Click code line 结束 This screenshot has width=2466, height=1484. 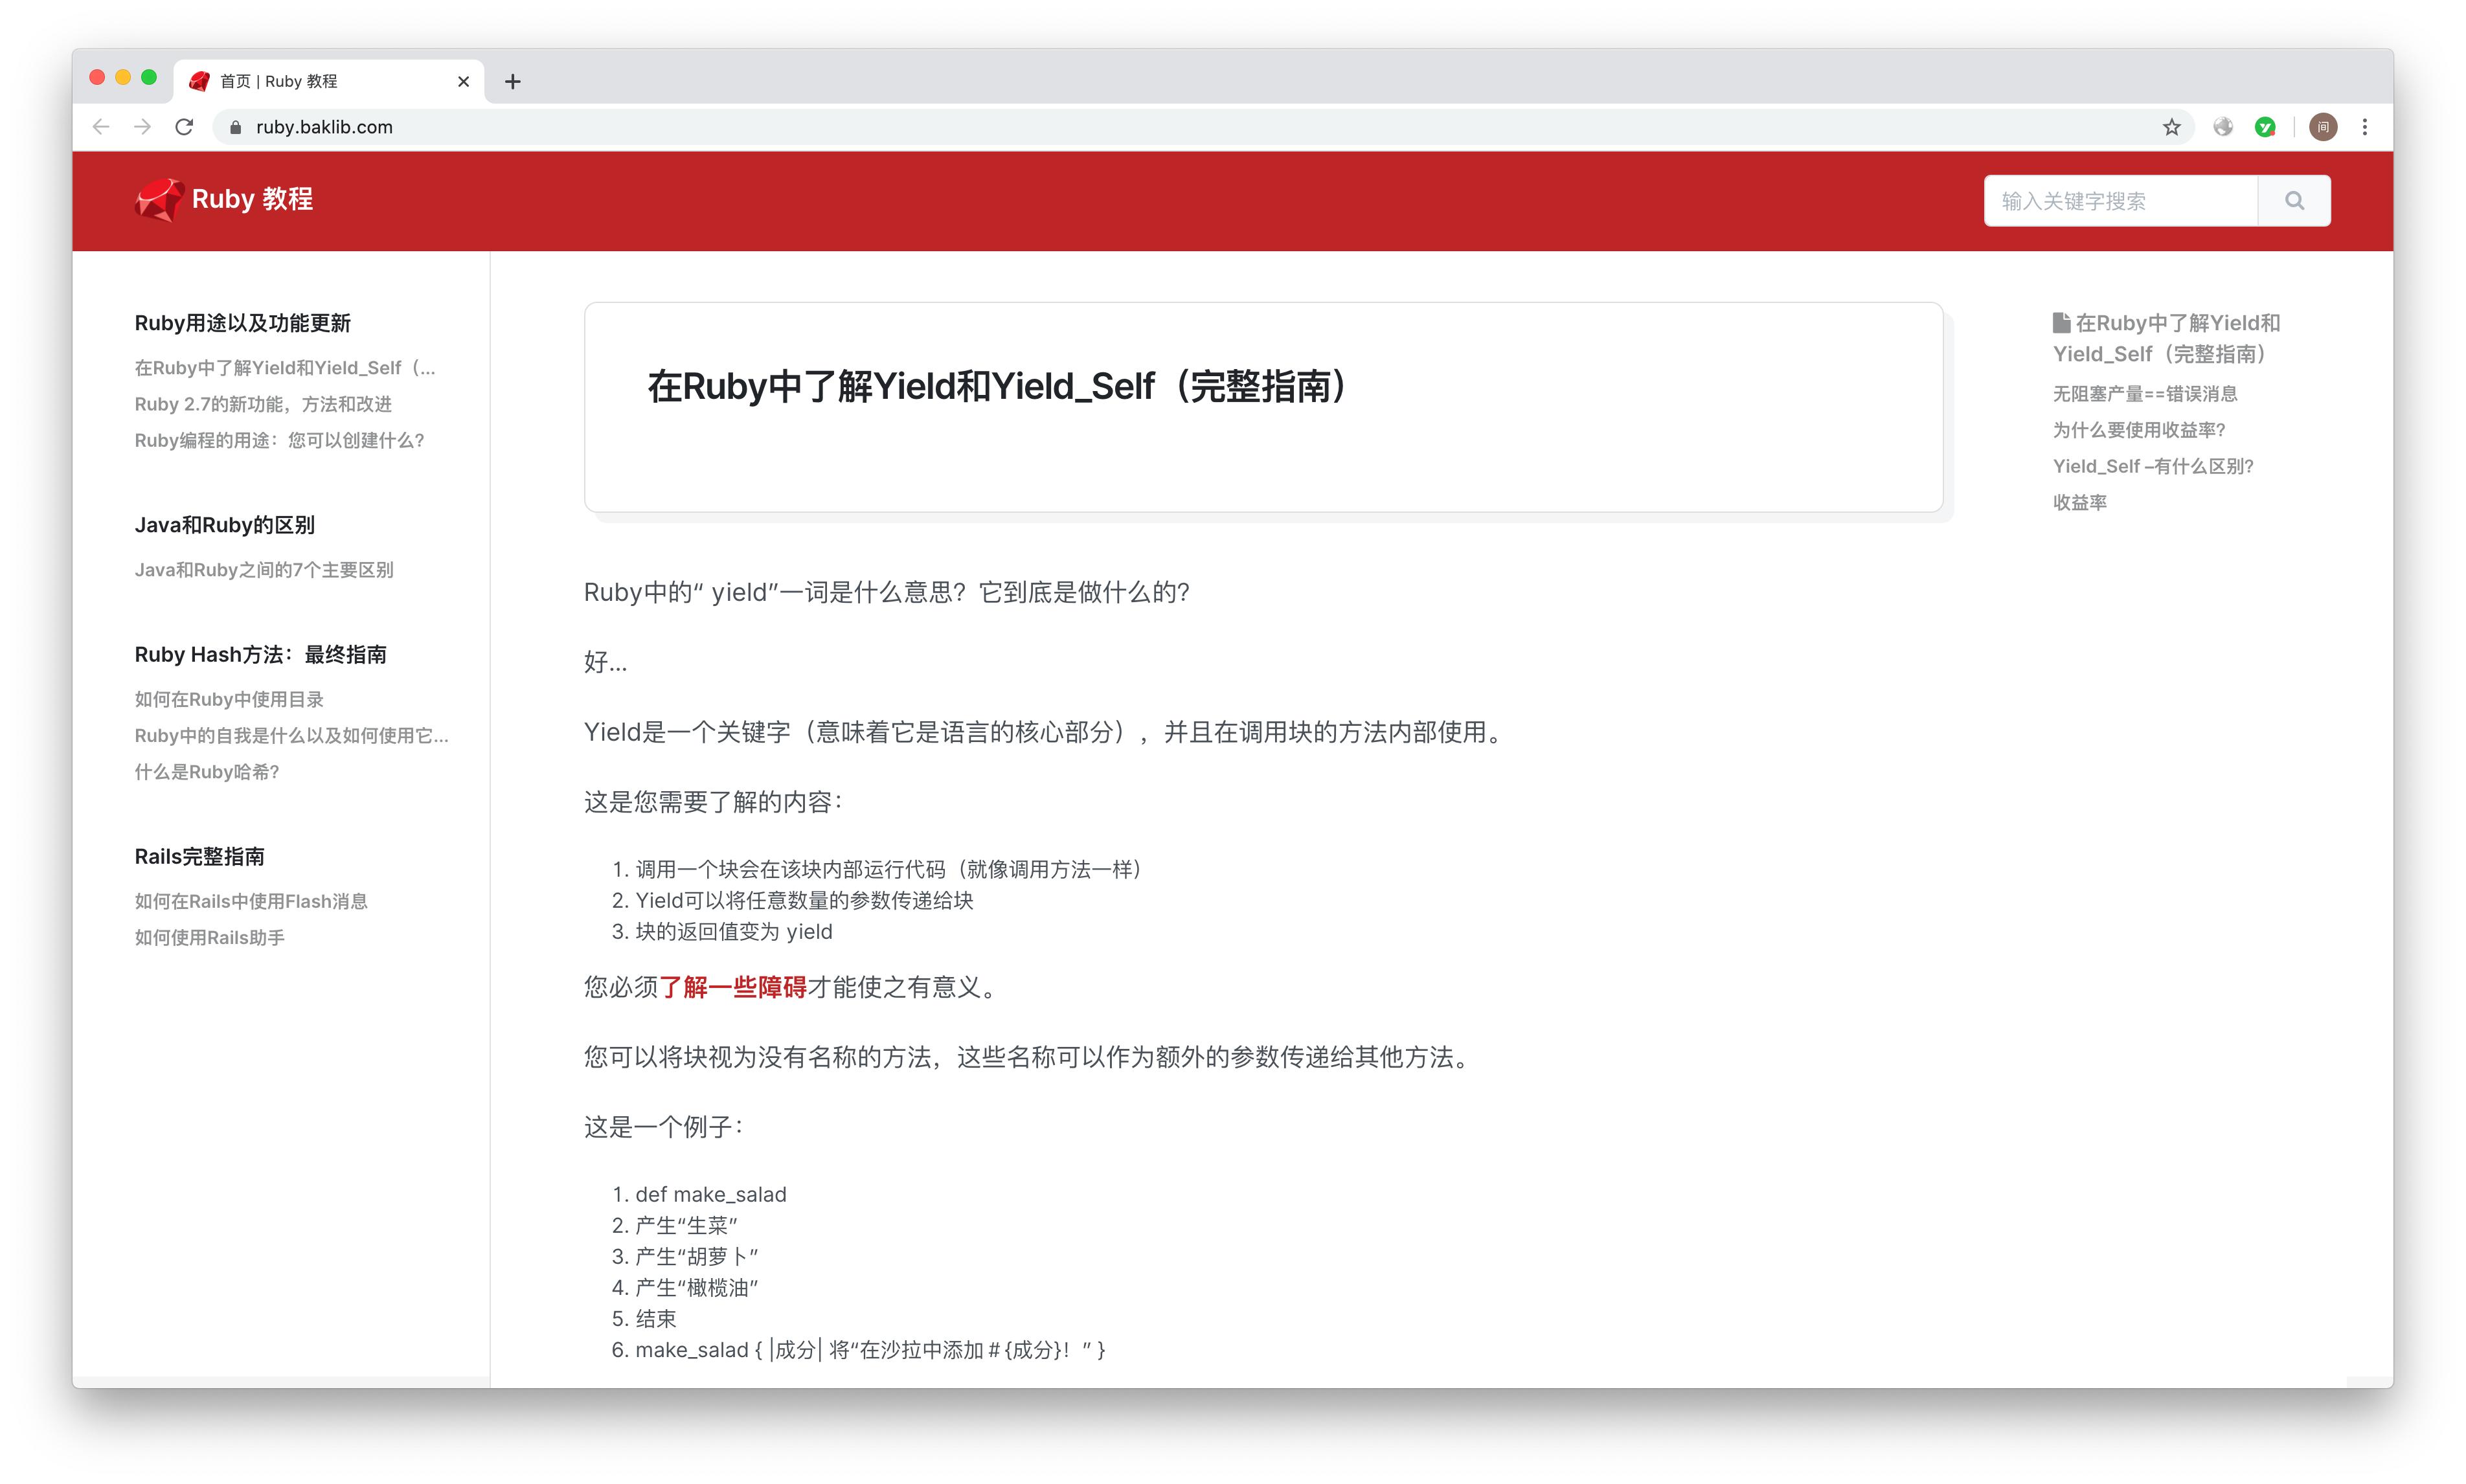655,1318
